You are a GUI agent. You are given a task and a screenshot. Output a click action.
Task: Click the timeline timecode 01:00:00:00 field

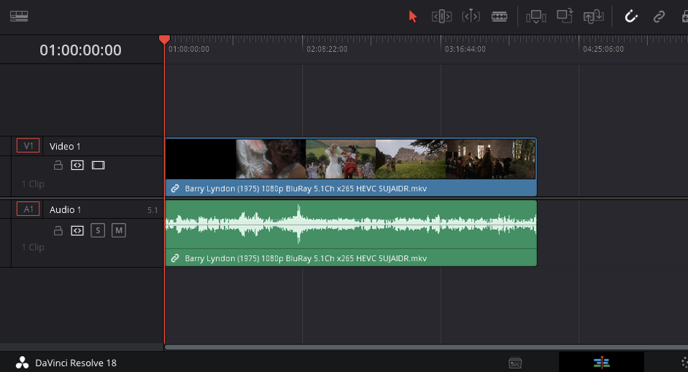(80, 50)
